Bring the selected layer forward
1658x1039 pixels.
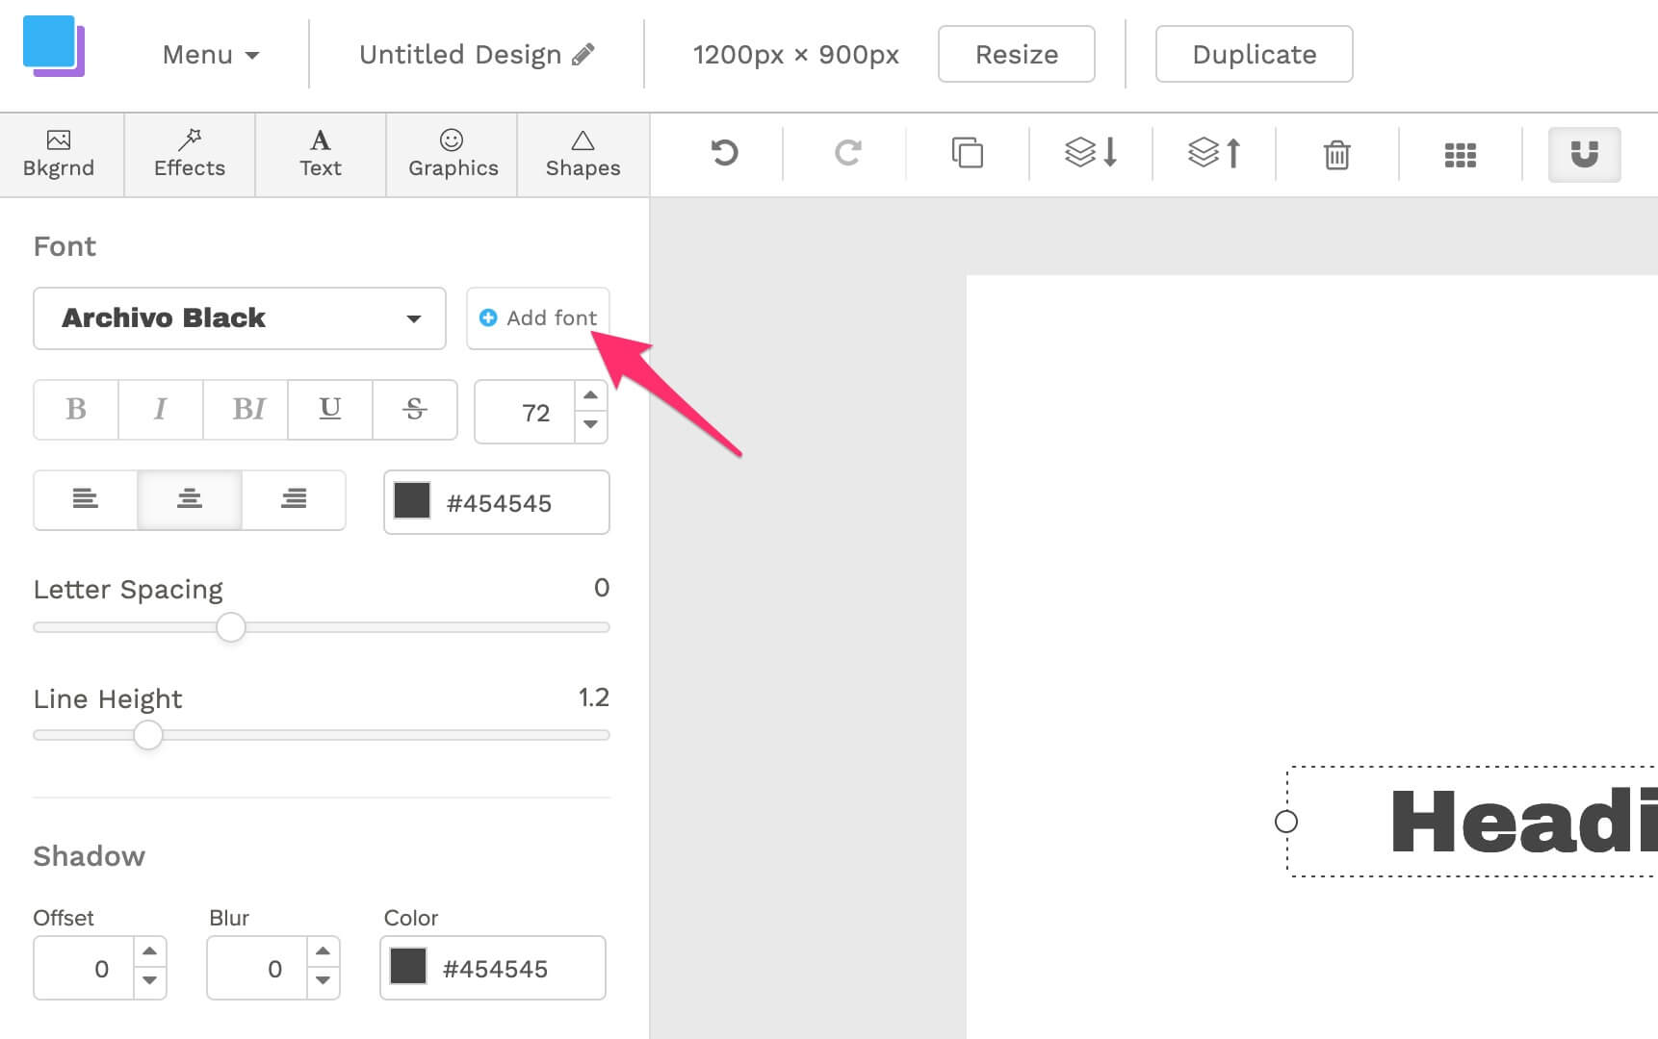(x=1212, y=153)
